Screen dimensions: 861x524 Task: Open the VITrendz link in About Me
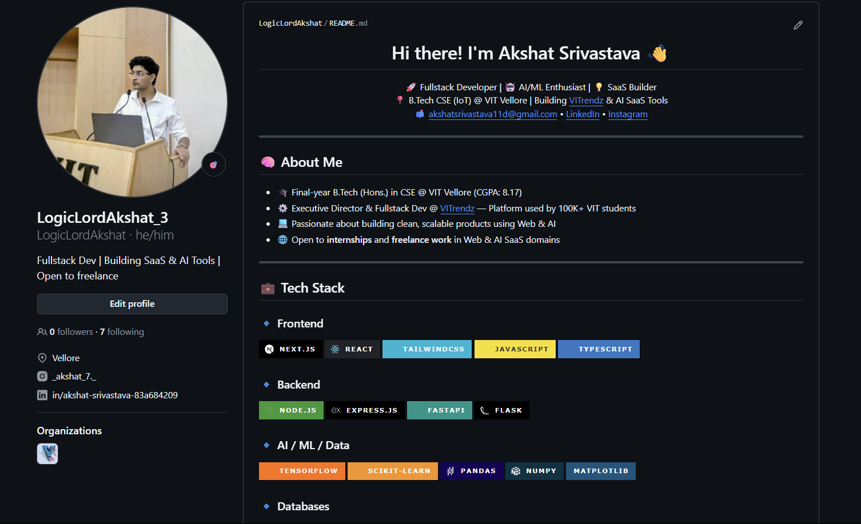tap(457, 209)
